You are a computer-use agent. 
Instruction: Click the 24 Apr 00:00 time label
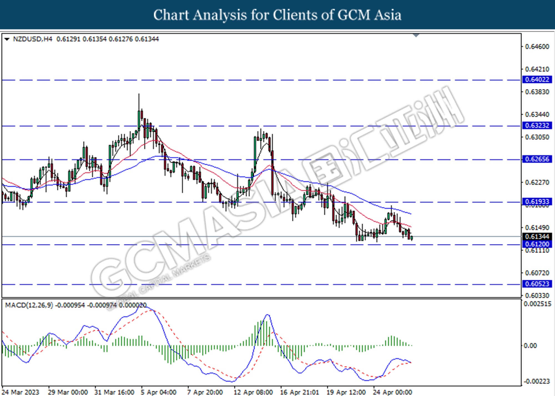click(x=392, y=392)
